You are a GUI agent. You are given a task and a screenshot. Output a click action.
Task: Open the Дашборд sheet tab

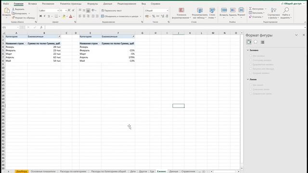pyautogui.click(x=22, y=172)
